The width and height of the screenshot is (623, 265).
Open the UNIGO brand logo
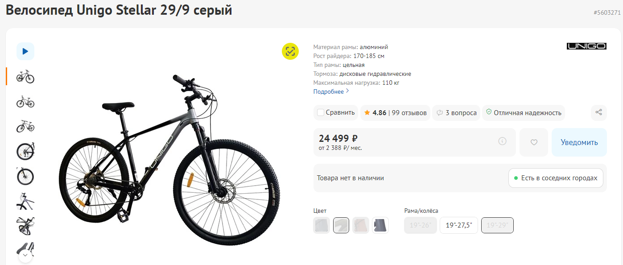coord(586,46)
